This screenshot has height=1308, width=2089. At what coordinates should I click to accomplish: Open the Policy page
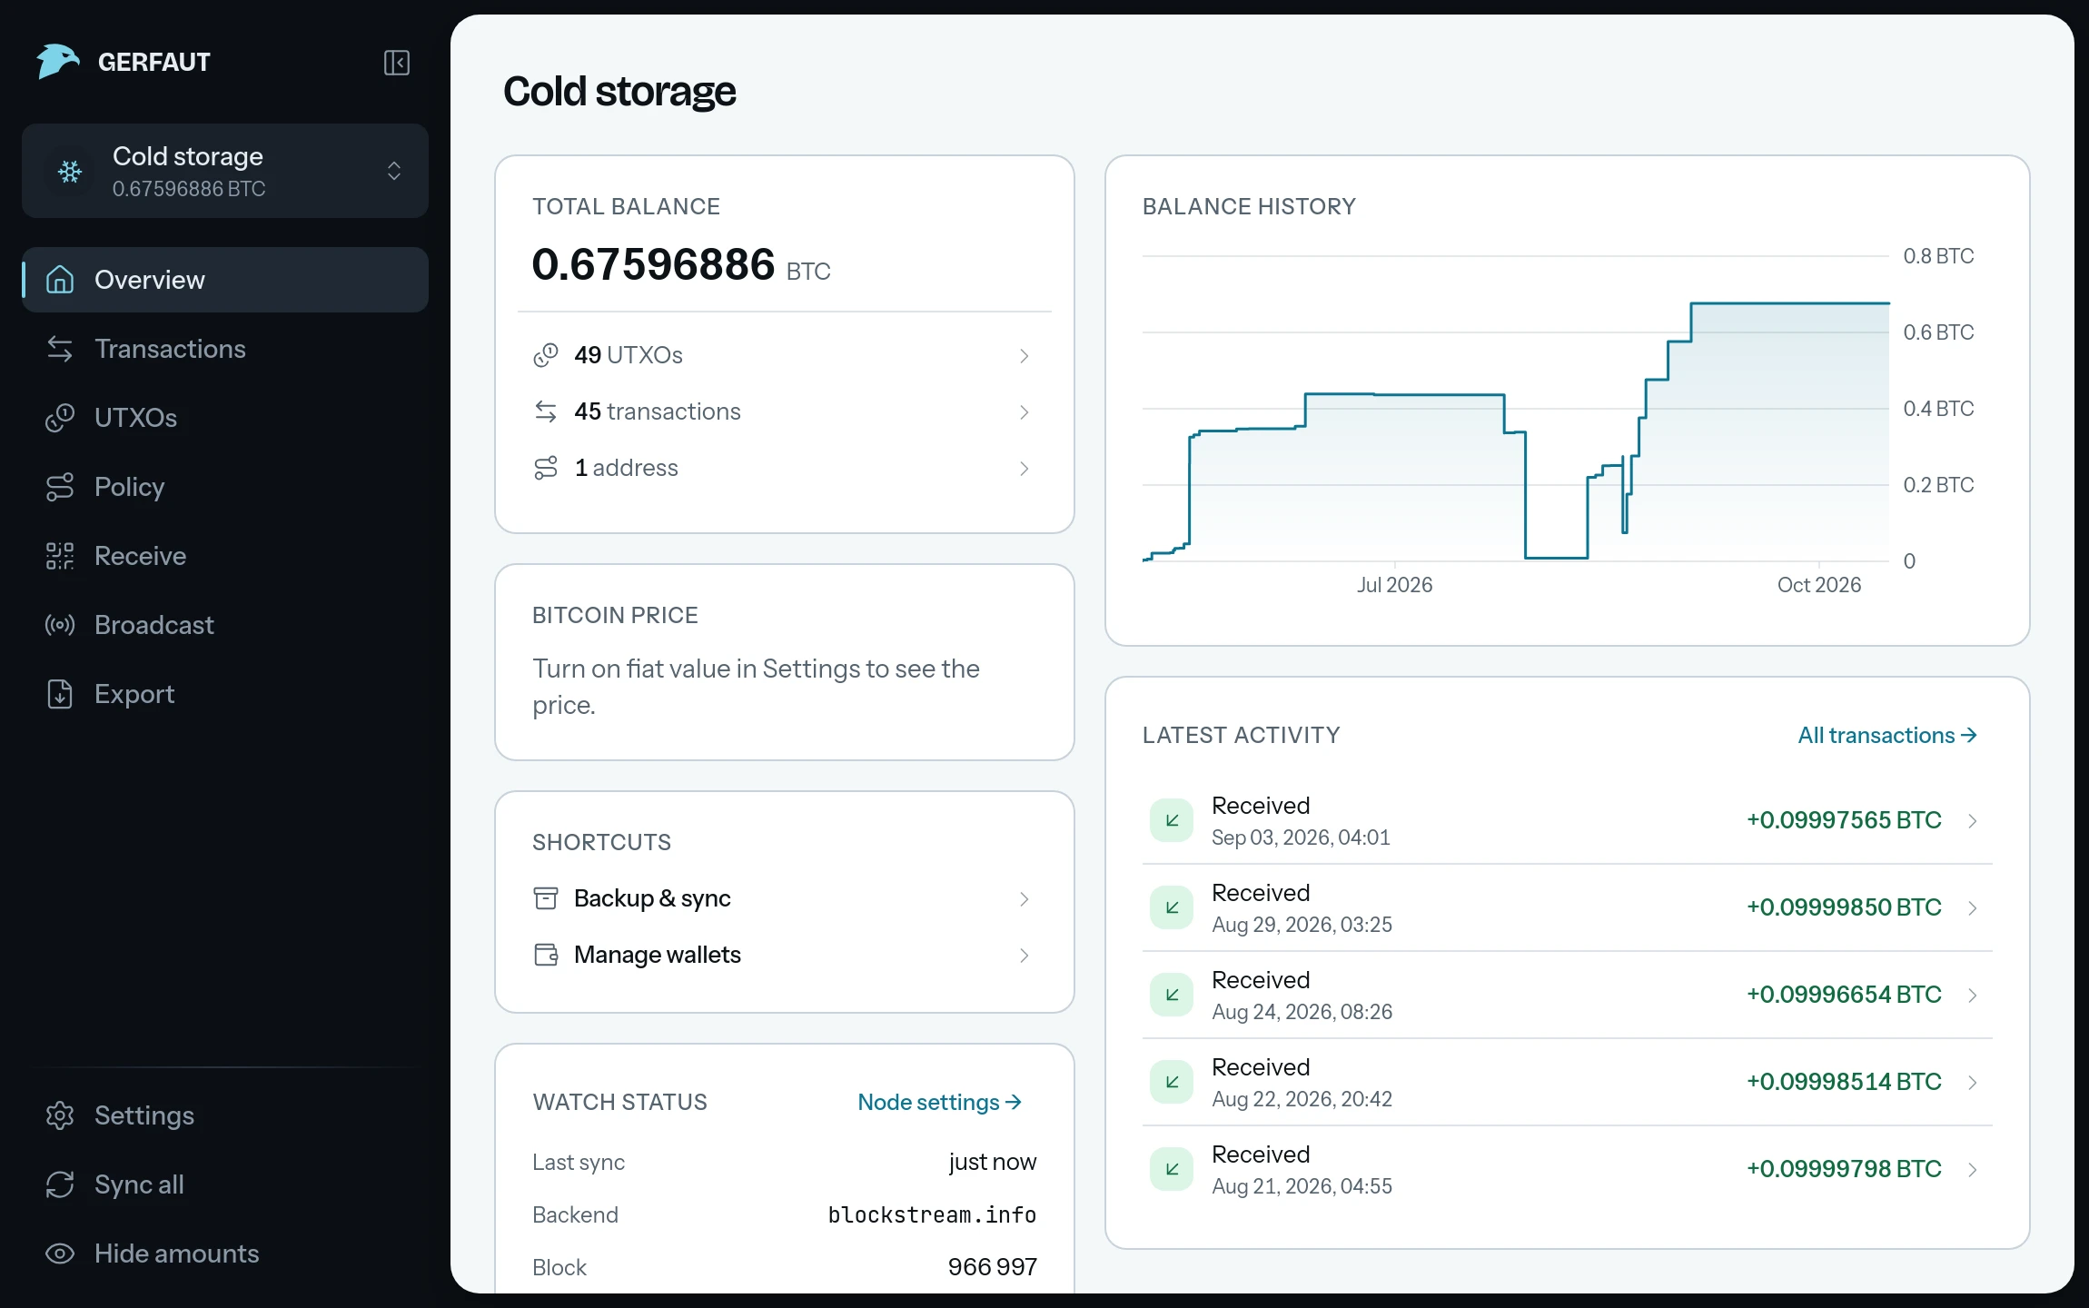225,487
